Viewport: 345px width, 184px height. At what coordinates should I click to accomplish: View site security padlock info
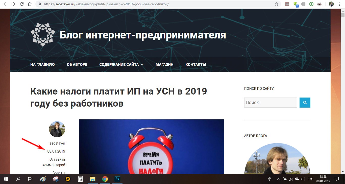(40, 4)
